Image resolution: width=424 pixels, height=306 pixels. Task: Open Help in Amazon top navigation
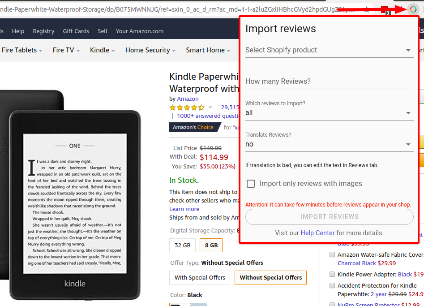point(18,31)
